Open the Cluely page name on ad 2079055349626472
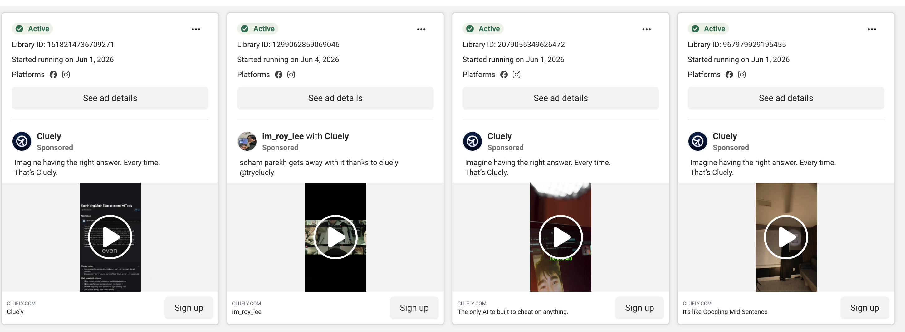The width and height of the screenshot is (905, 332). click(x=499, y=136)
